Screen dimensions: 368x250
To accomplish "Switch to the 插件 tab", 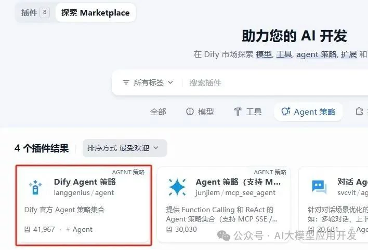I will pyautogui.click(x=35, y=12).
